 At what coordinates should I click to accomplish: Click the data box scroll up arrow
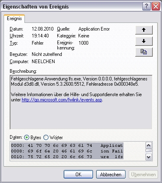click(x=149, y=145)
